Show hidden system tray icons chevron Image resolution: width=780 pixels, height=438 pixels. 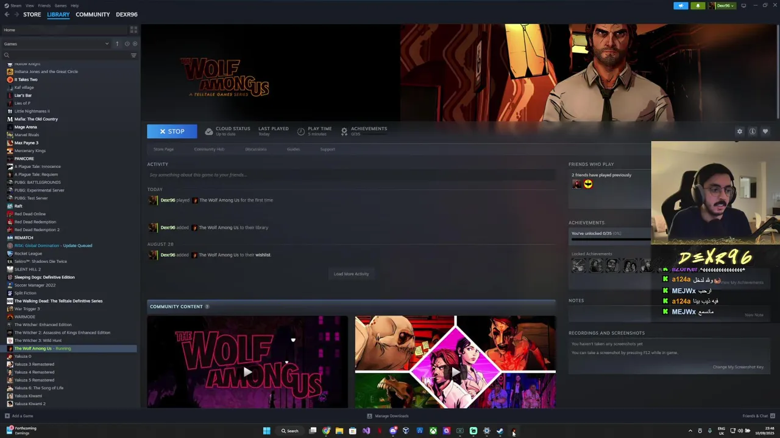(x=690, y=431)
